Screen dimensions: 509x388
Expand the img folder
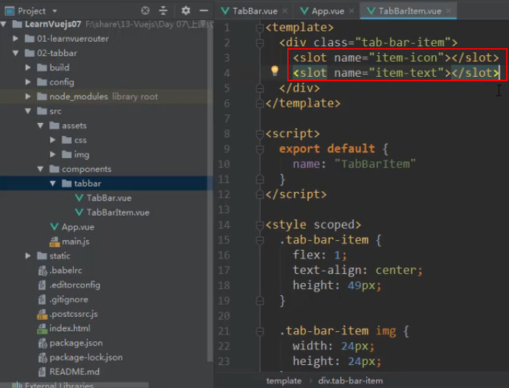52,154
